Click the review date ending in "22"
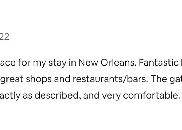 (4, 37)
